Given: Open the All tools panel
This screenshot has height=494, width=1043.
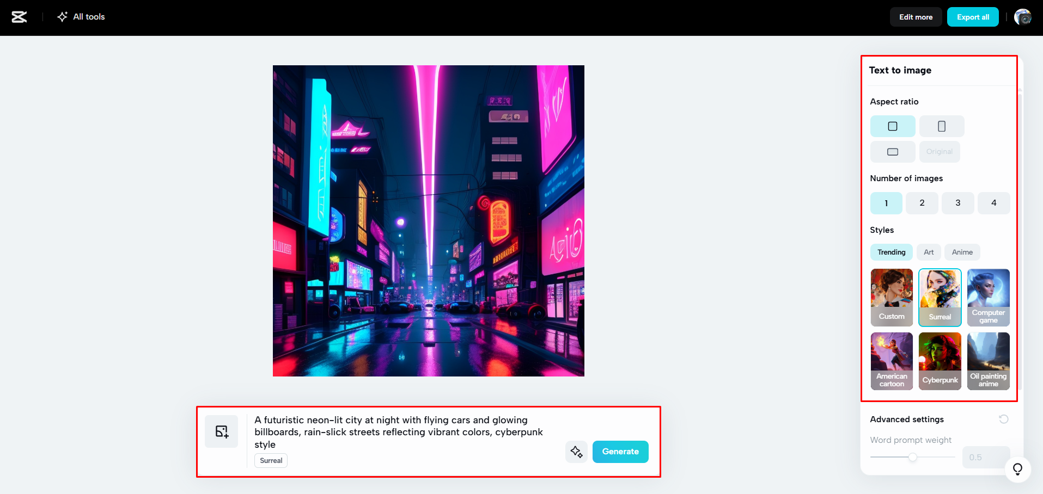Looking at the screenshot, I should (81, 17).
